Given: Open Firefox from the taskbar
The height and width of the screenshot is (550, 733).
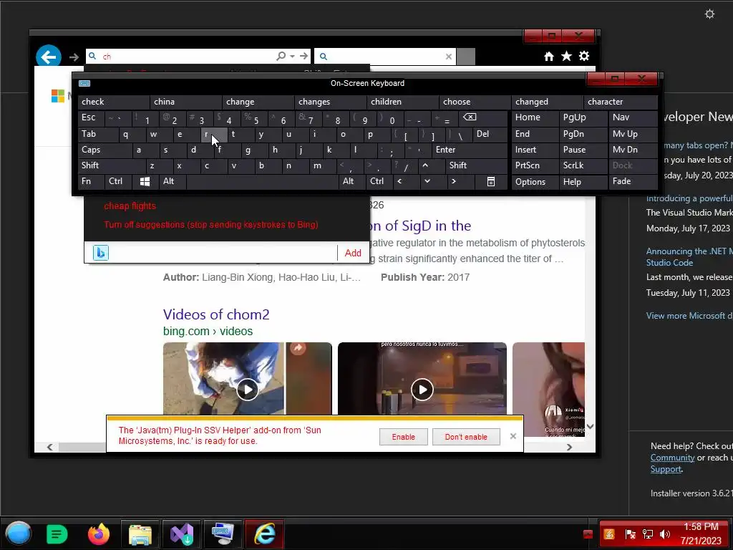Looking at the screenshot, I should point(99,534).
